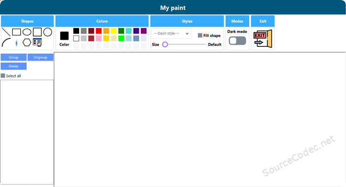Pick the lime green palette swatch
Viewport: 346px width, 187px height.
121,38
